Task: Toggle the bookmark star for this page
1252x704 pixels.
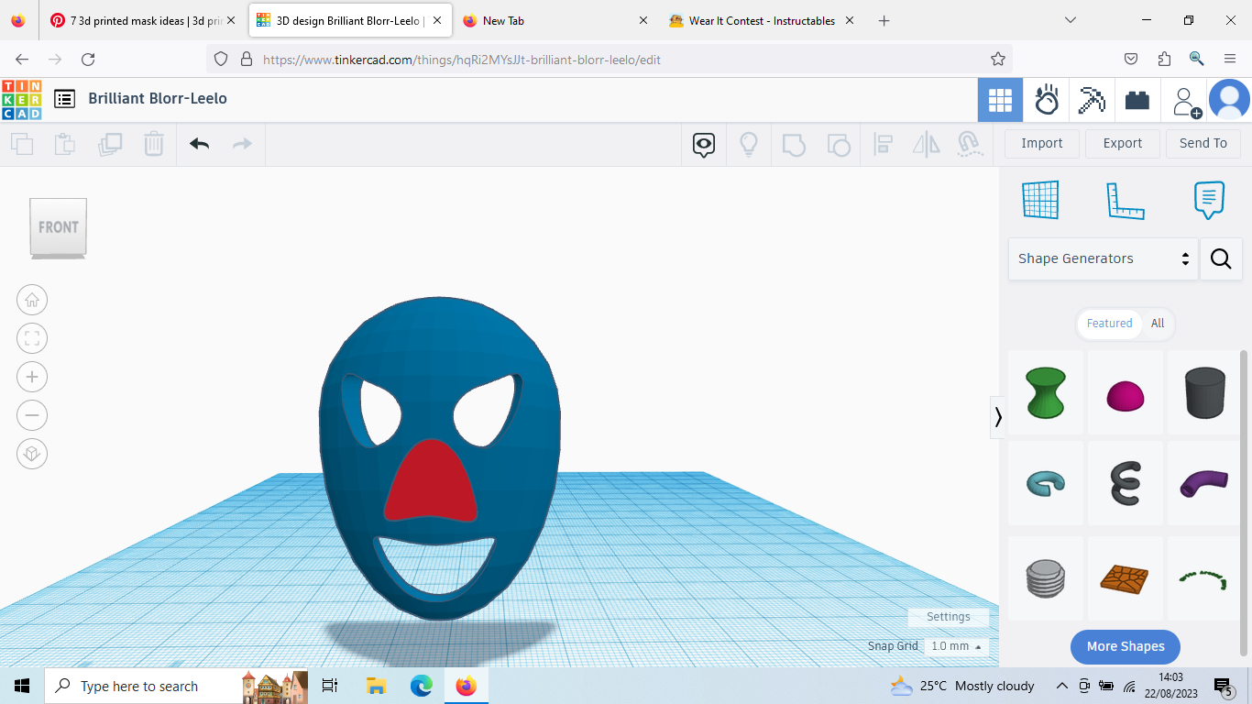Action: click(x=998, y=58)
